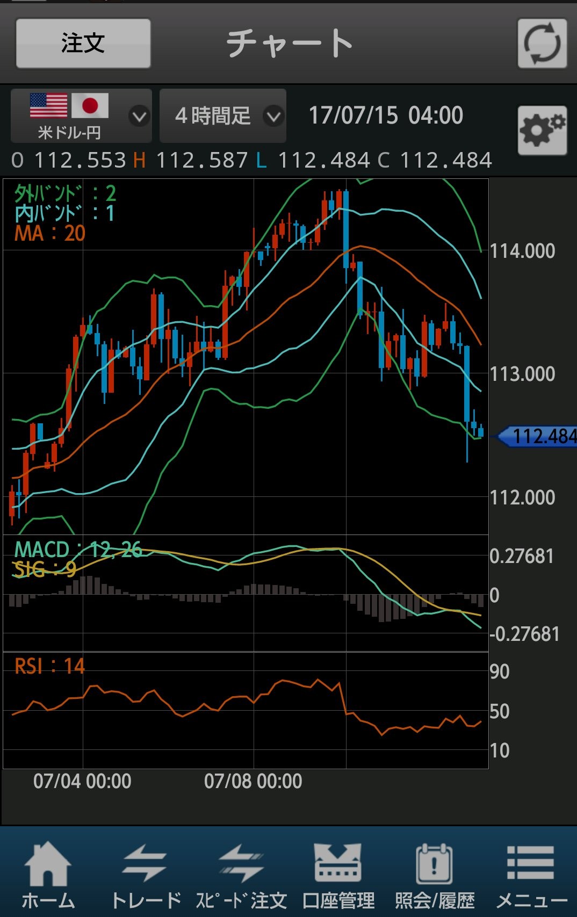Viewport: 577px width, 917px height.
Task: Select the 07/04 00:00 time marker
Action: click(x=82, y=781)
